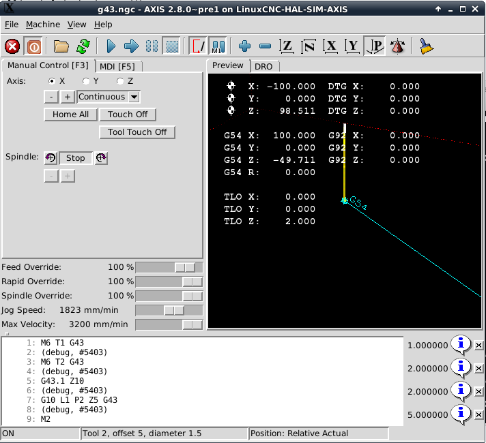This screenshot has height=443, width=486.
Task: Switch to front Y view
Action: [x=352, y=46]
